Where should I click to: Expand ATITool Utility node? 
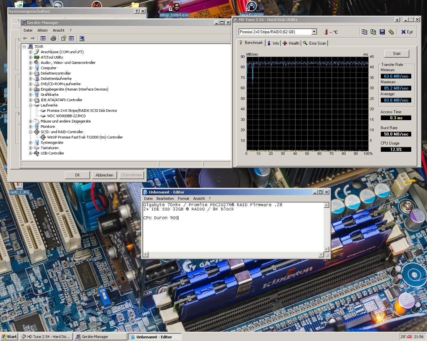pyautogui.click(x=30, y=57)
